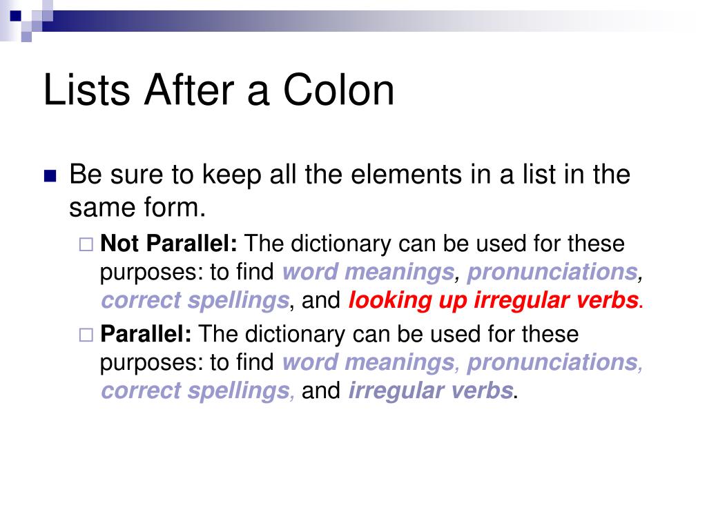The height and width of the screenshot is (530, 707).
Task: Click 'word meanings' in the Parallel example
Action: point(369,362)
